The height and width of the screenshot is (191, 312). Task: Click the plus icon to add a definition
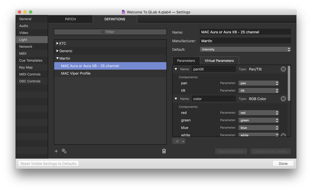(56, 151)
